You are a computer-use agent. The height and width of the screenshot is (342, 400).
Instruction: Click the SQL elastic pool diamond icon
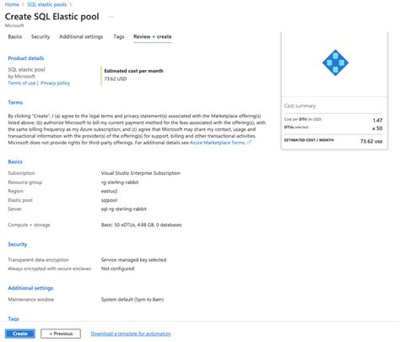335,62
